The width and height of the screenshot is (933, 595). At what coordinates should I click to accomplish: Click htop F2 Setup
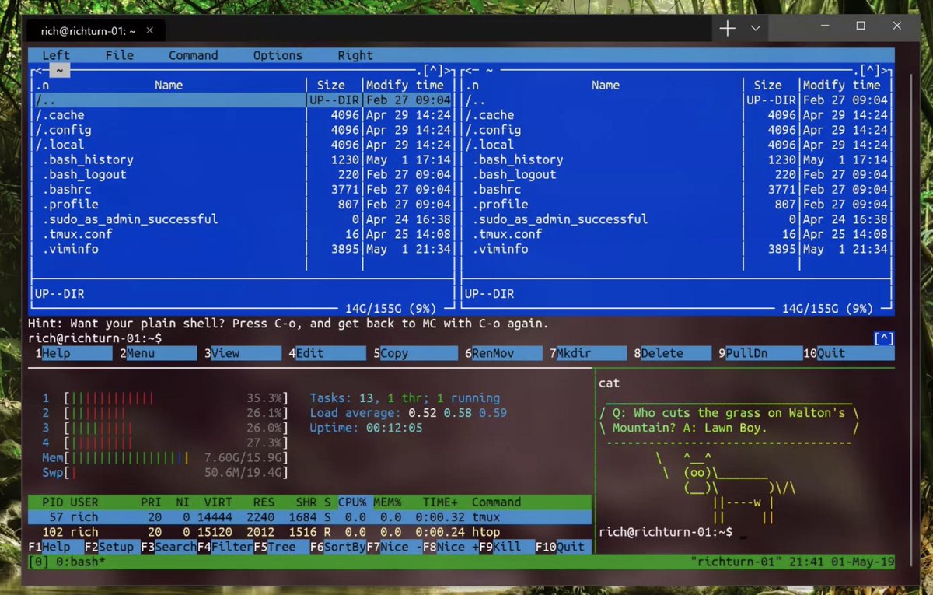(x=112, y=547)
